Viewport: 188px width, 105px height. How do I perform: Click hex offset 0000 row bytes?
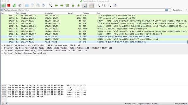click(36, 85)
